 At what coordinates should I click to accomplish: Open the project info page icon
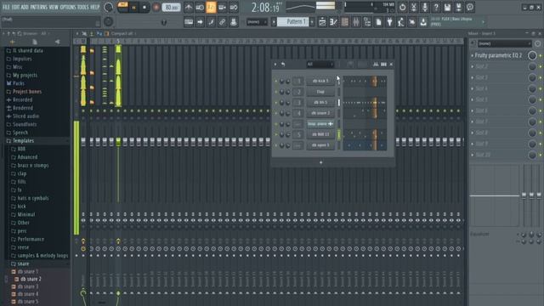[x=378, y=22]
